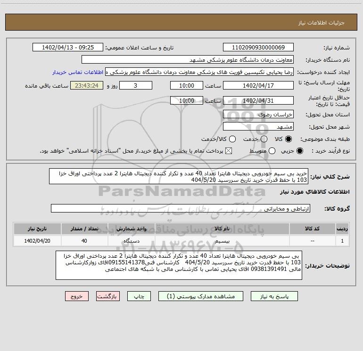Click the remaining time 23:43:24 field
363x351 pixels.
[87, 85]
